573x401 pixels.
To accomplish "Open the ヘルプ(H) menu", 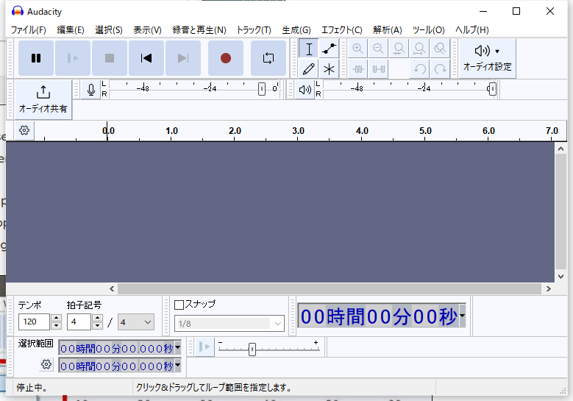I will 471,30.
